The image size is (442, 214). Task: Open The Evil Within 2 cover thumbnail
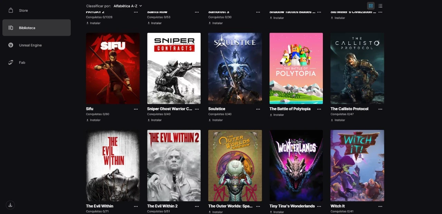pos(174,165)
